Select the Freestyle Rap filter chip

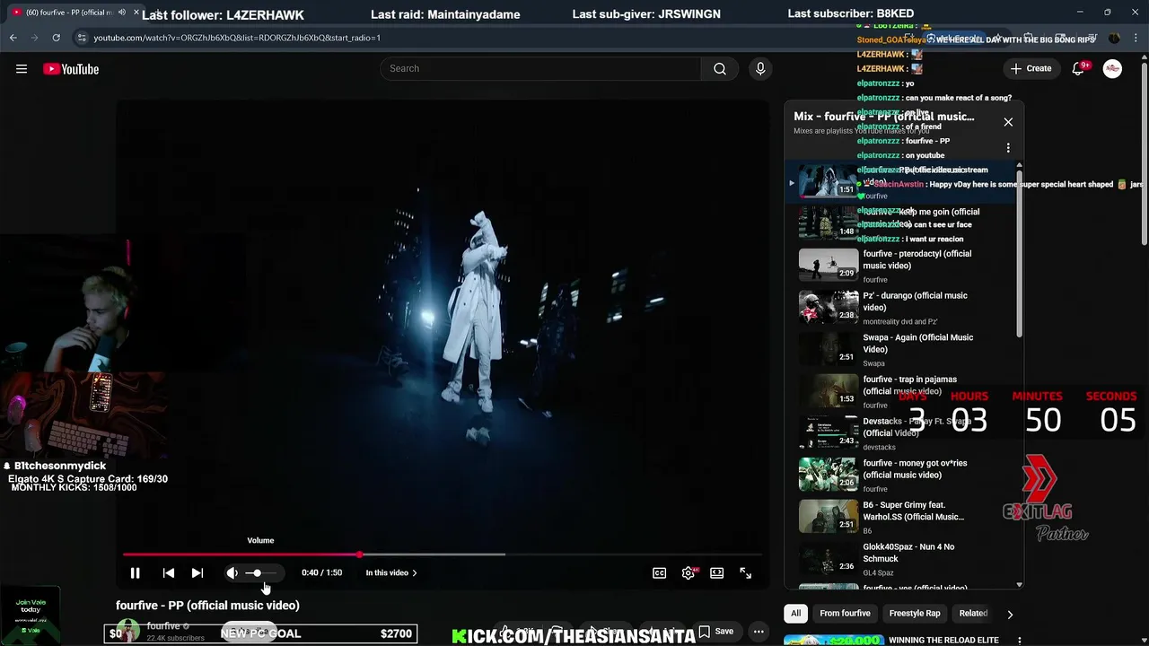914,614
